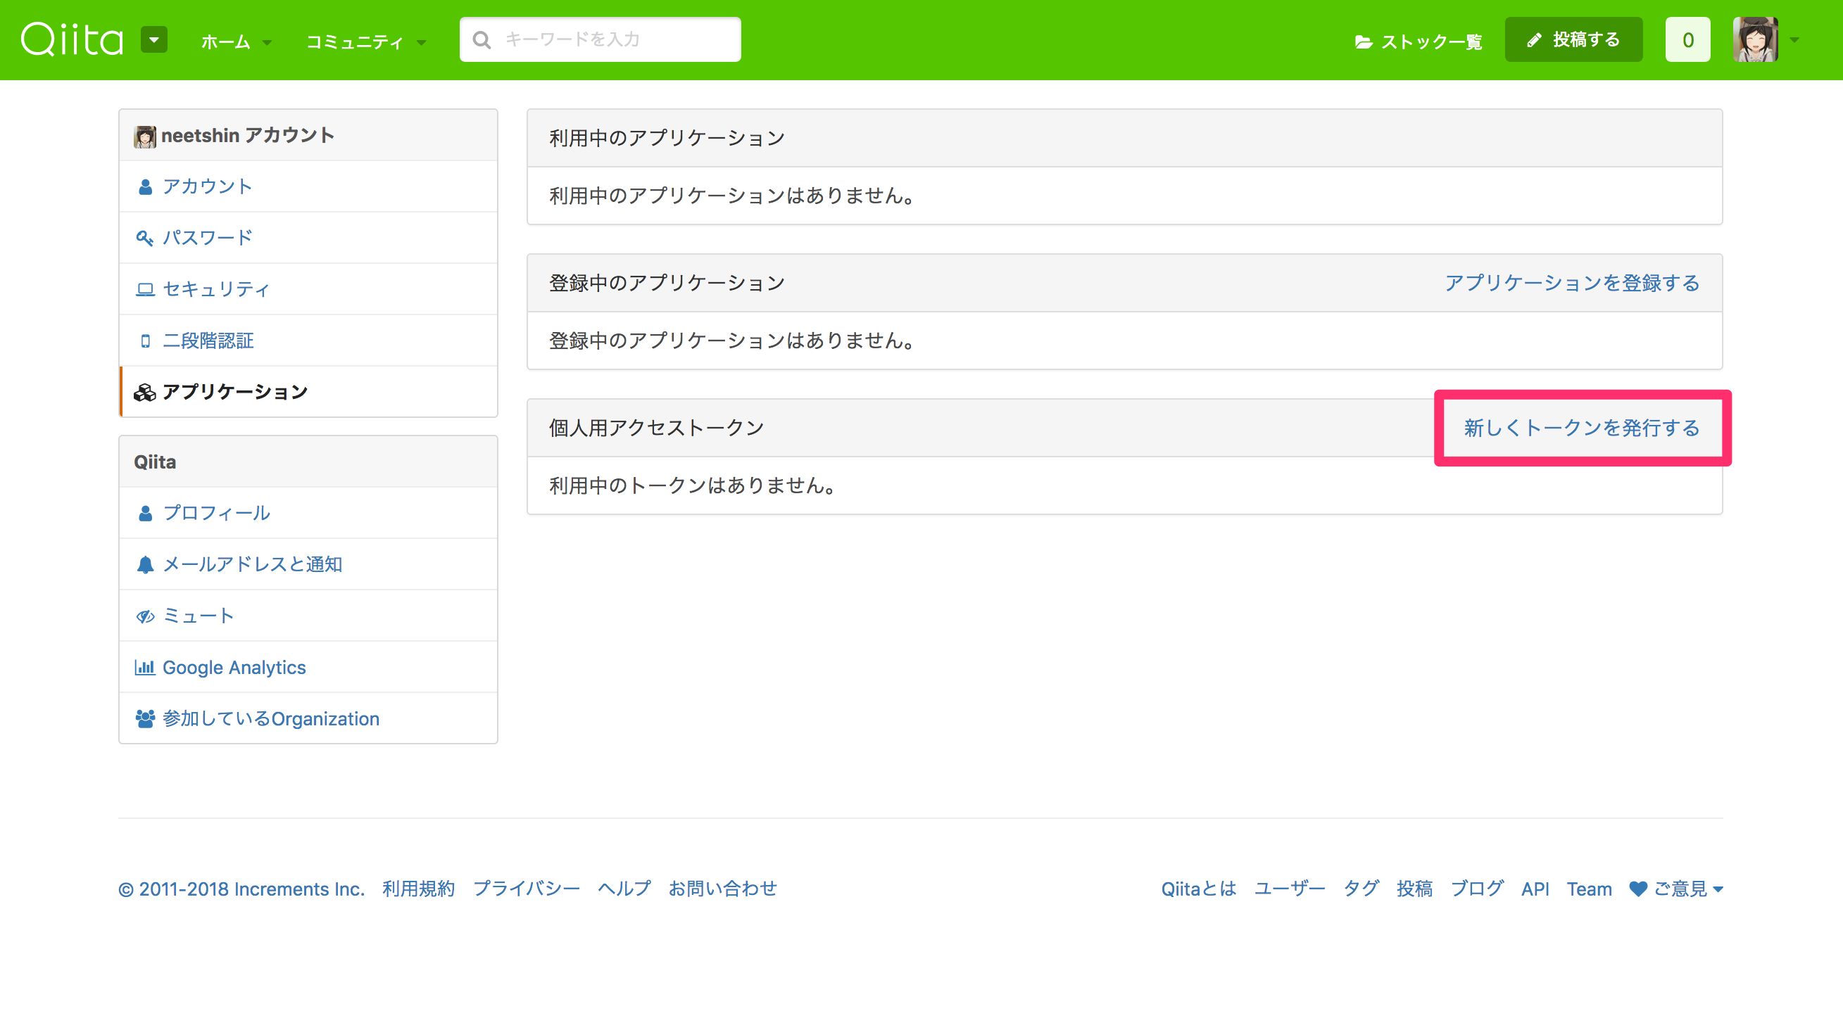Click the keyword search input field

coord(601,39)
